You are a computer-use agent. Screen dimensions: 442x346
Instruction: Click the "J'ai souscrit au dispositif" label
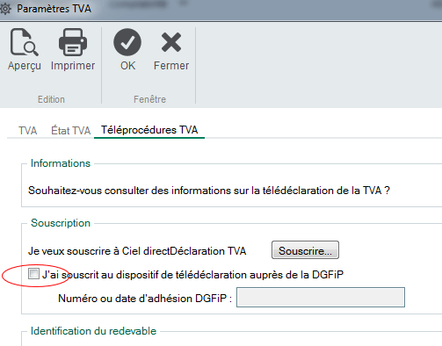[192, 275]
